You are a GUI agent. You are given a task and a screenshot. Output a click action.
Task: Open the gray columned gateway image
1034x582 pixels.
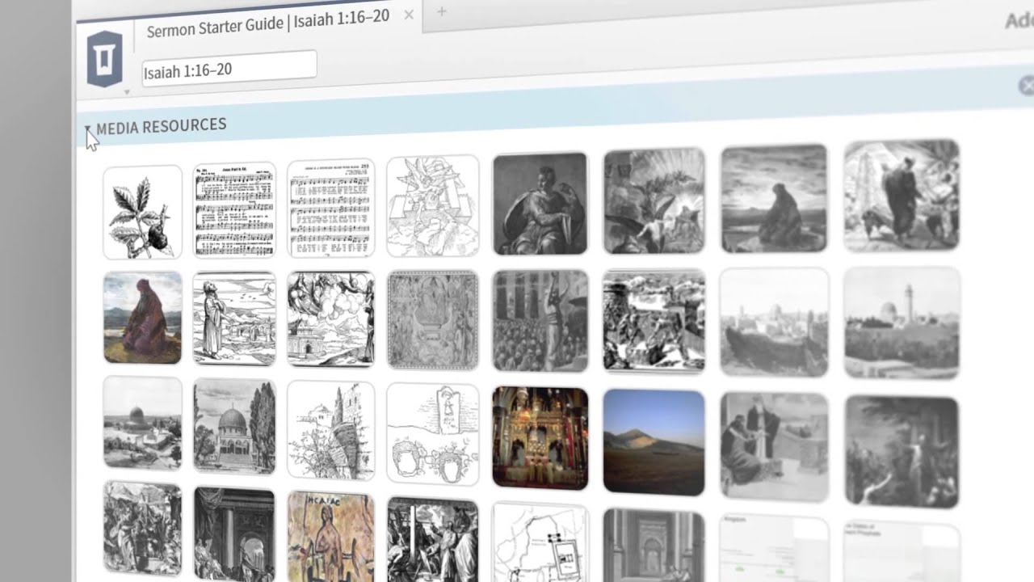click(x=654, y=546)
